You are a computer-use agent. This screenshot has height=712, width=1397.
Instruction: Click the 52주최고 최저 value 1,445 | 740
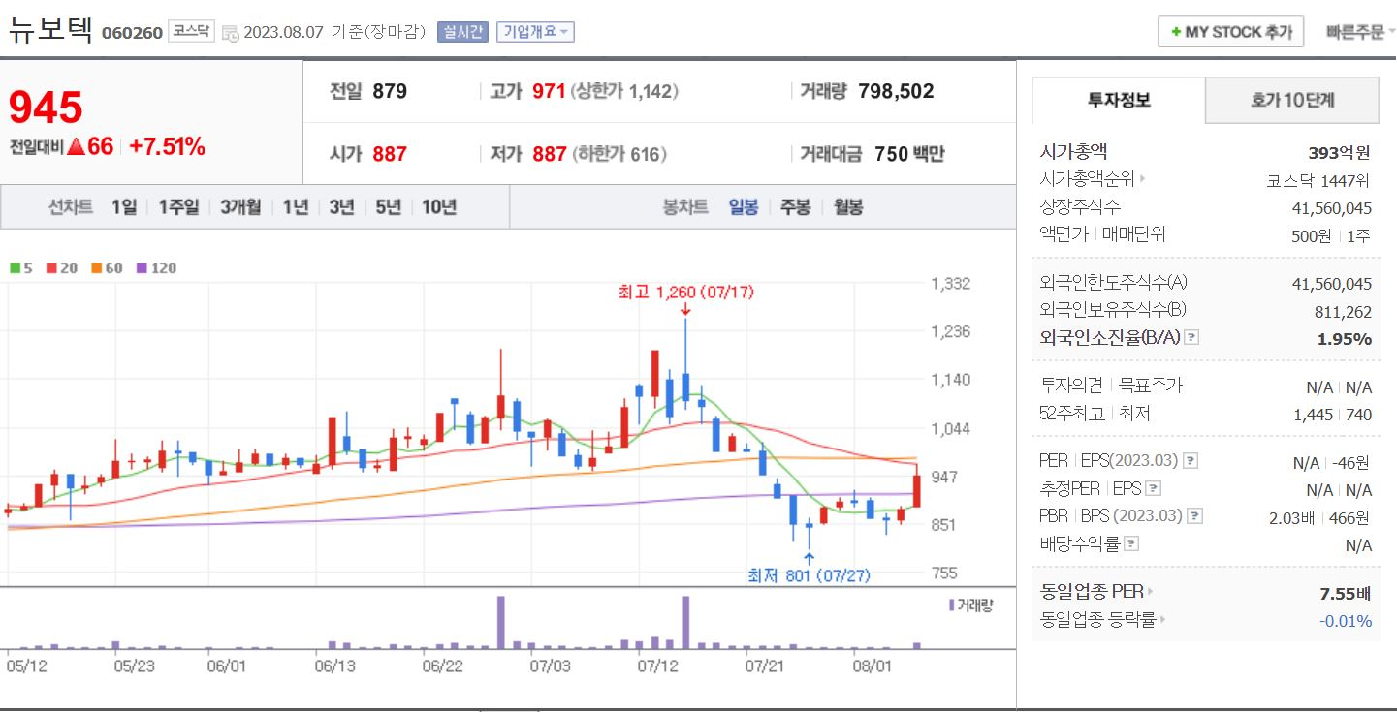(x=1332, y=415)
